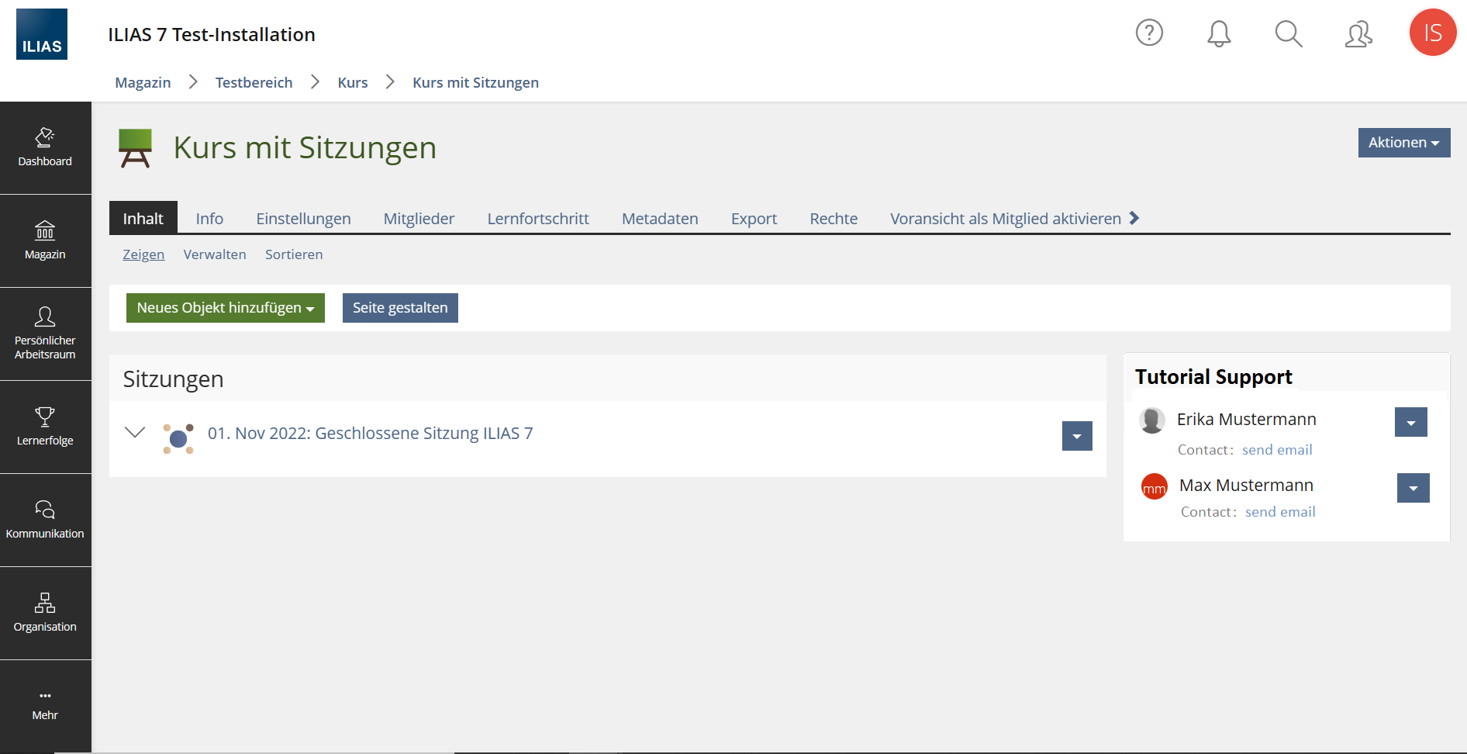Select the Zeigen sub-tab
The width and height of the screenshot is (1467, 754).
coord(143,254)
